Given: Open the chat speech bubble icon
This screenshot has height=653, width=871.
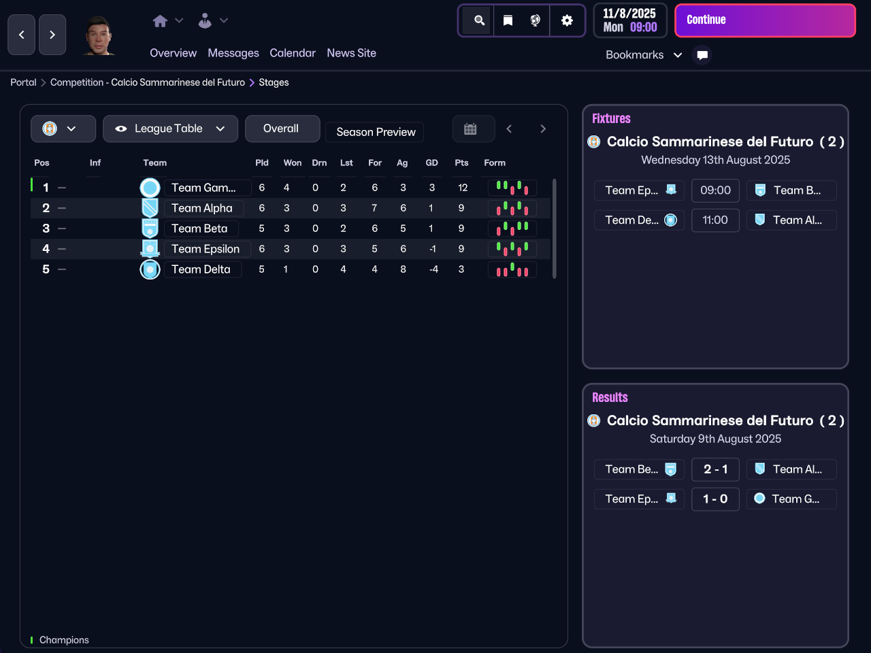Looking at the screenshot, I should click(x=702, y=55).
